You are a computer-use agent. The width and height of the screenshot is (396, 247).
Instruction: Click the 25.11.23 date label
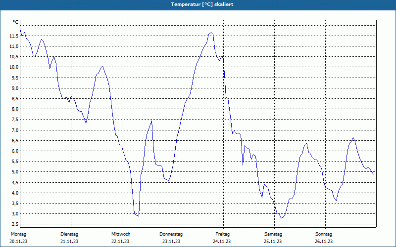coord(273,242)
